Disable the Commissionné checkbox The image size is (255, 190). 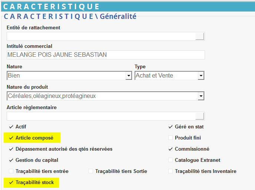[170, 149]
